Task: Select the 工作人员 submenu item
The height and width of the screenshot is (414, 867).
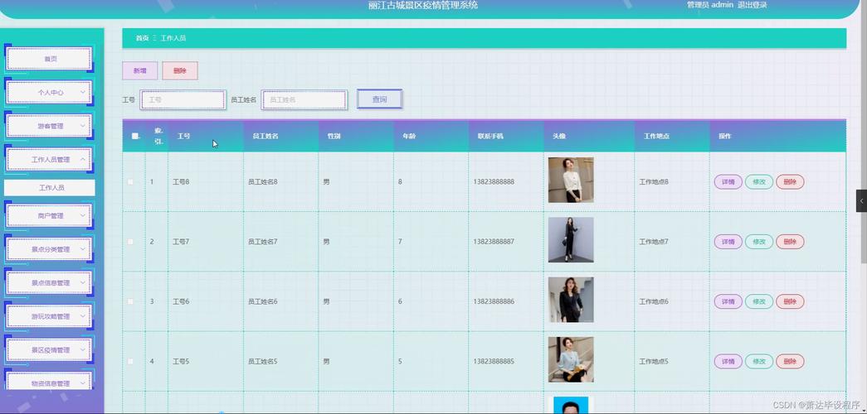Action: (51, 188)
